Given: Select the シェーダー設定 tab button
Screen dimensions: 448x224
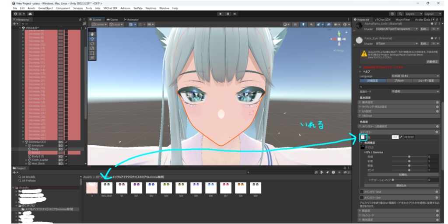Looking at the screenshot, I should (x=426, y=80).
